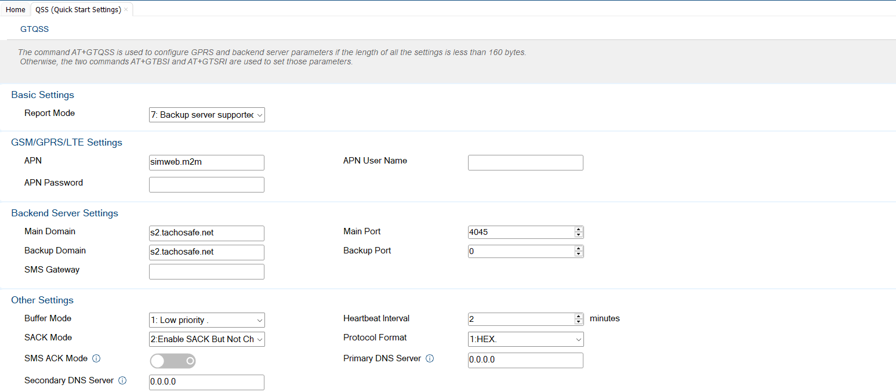896x392 pixels.
Task: Click the GSM/GPRS/LTE Settings heading
Action: coord(67,142)
